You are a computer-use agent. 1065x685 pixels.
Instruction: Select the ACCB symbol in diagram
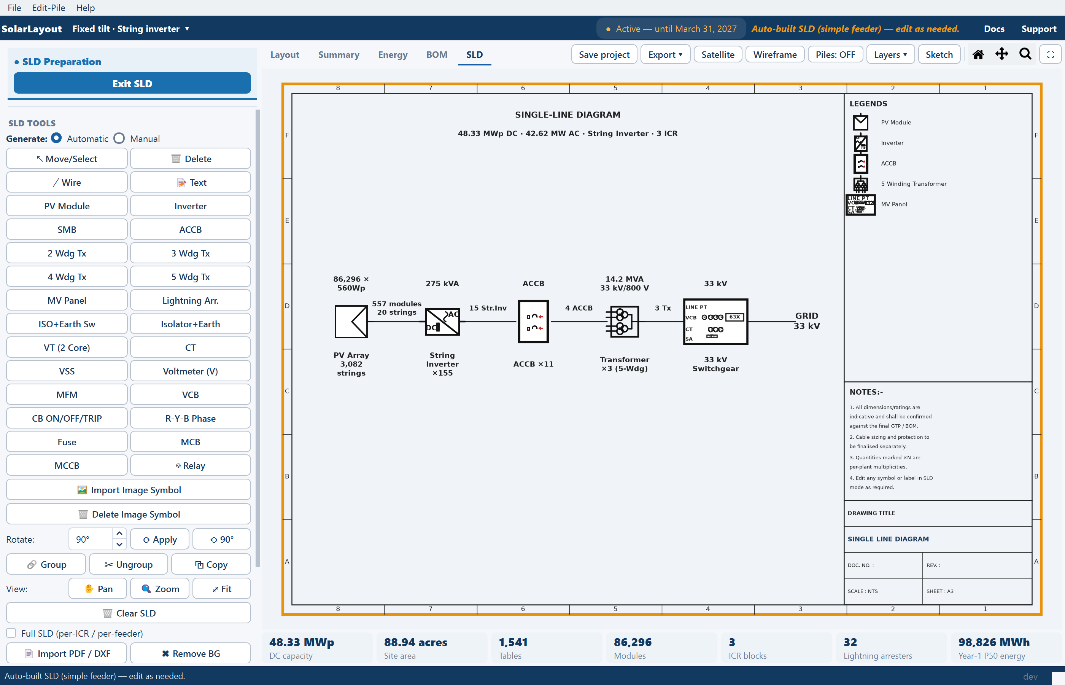coord(533,322)
